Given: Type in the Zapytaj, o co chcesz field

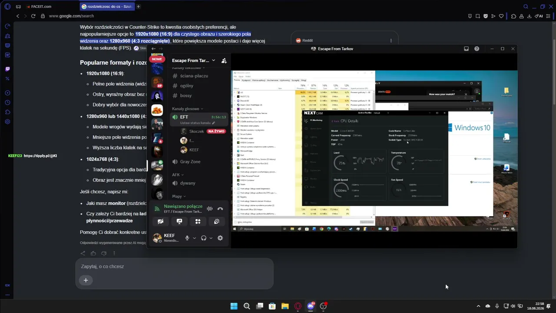Looking at the screenshot, I should pos(174,266).
